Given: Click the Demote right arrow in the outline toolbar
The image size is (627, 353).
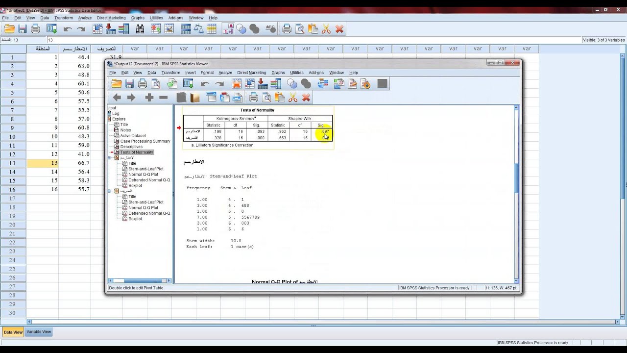Looking at the screenshot, I should click(131, 98).
